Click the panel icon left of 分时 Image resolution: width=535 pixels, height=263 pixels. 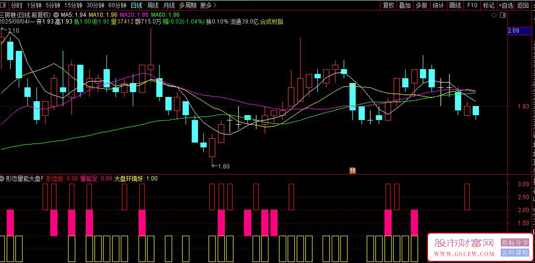[x=4, y=5]
